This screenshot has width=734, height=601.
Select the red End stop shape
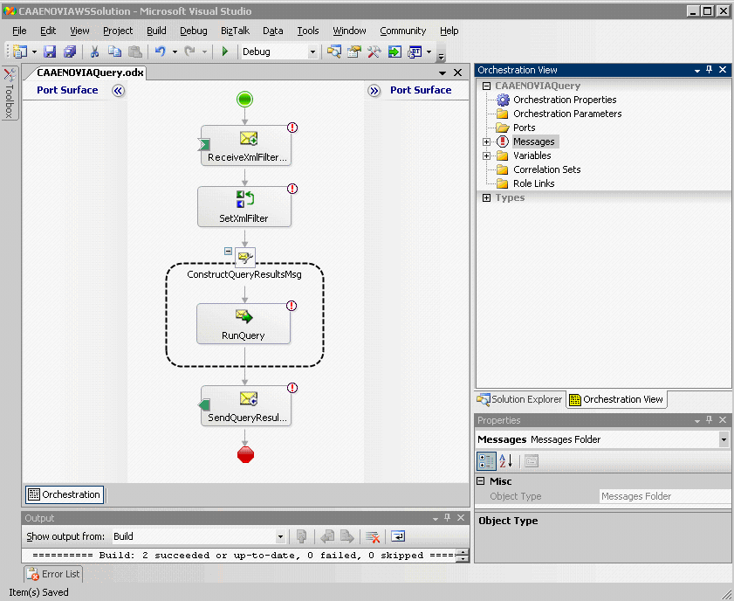[245, 454]
